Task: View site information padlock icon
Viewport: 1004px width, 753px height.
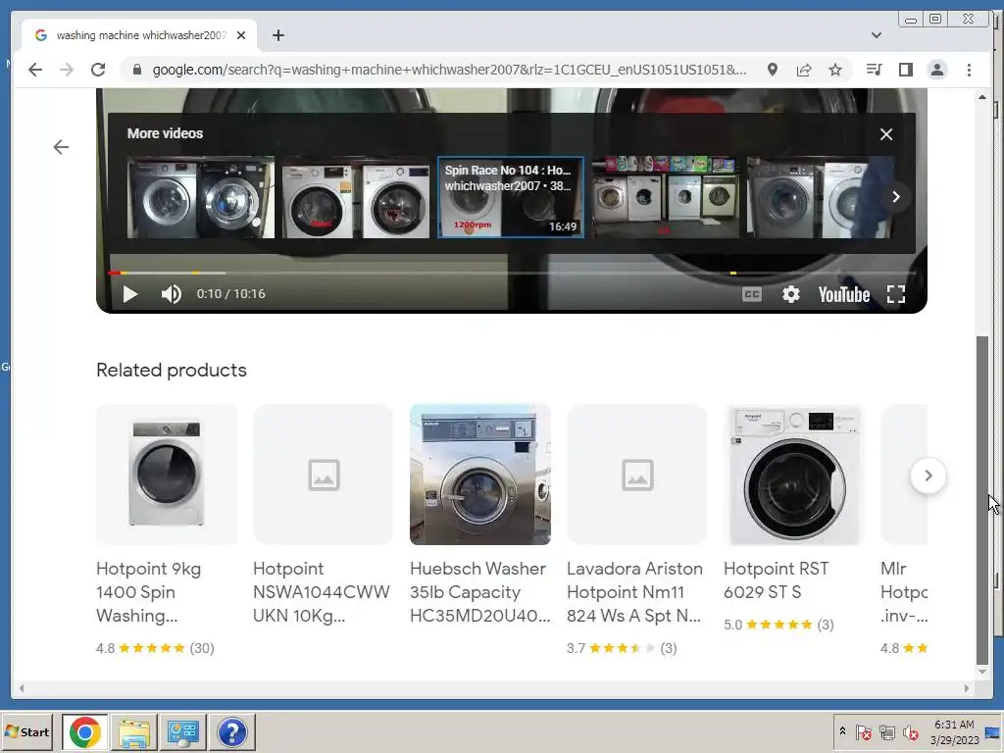Action: click(x=136, y=70)
